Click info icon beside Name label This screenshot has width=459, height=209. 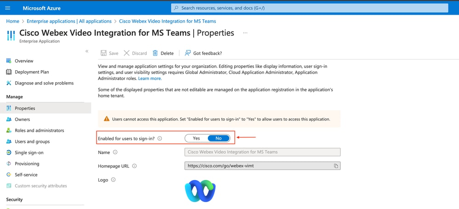tap(115, 153)
